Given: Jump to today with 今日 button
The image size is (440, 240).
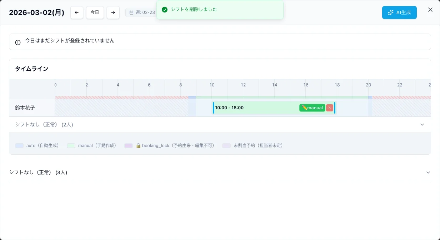Looking at the screenshot, I should (x=95, y=12).
